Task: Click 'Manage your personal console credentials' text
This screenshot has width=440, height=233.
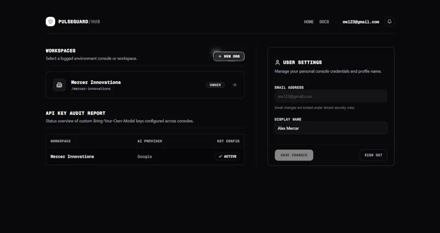Action: coord(328,71)
